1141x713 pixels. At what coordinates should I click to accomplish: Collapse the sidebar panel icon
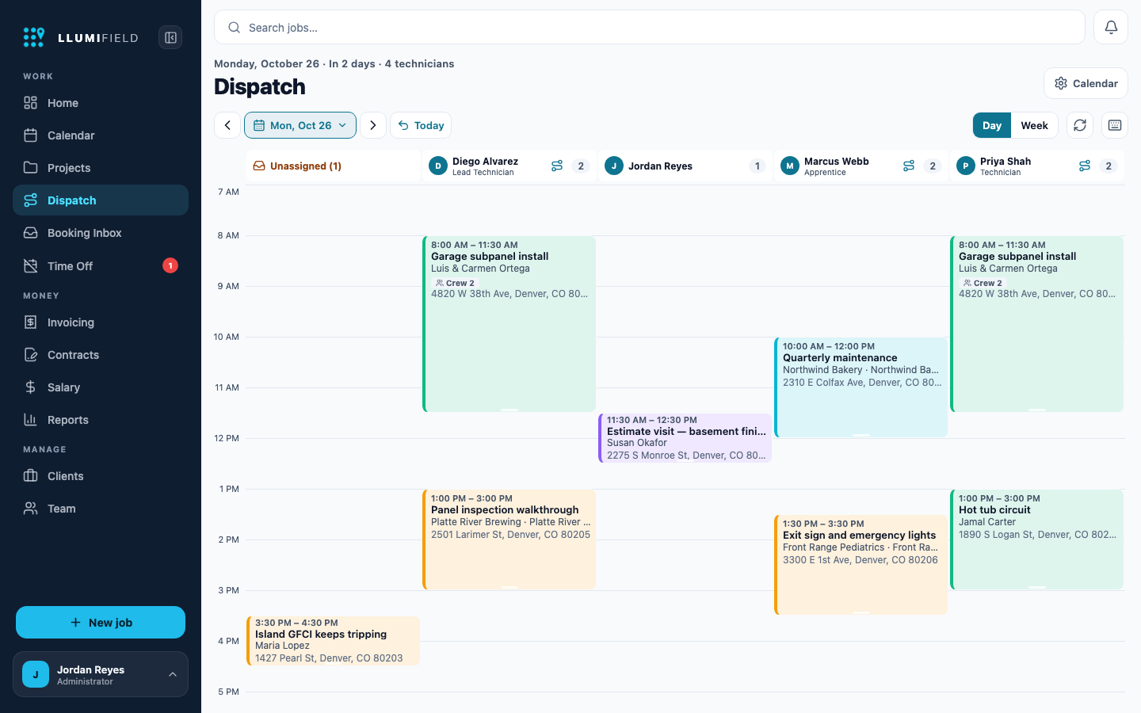(x=170, y=37)
